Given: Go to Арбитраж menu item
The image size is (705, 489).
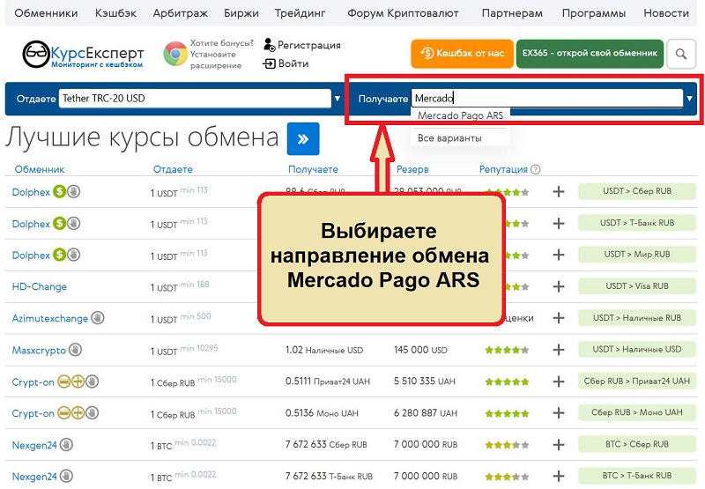Looking at the screenshot, I should [x=181, y=13].
